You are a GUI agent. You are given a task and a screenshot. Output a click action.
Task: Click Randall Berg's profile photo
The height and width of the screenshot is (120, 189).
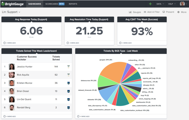coord(12,108)
